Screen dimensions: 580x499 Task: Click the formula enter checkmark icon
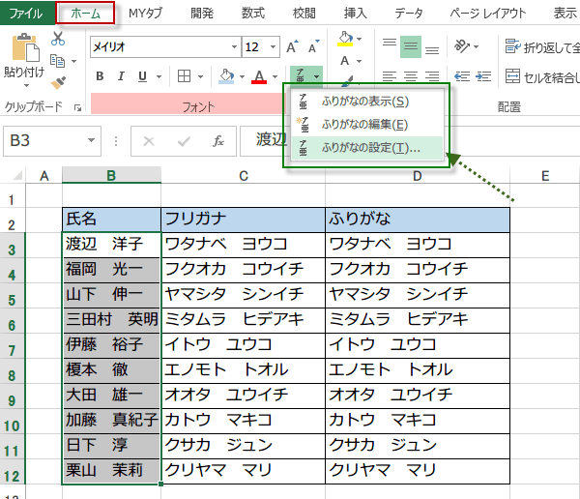(184, 141)
